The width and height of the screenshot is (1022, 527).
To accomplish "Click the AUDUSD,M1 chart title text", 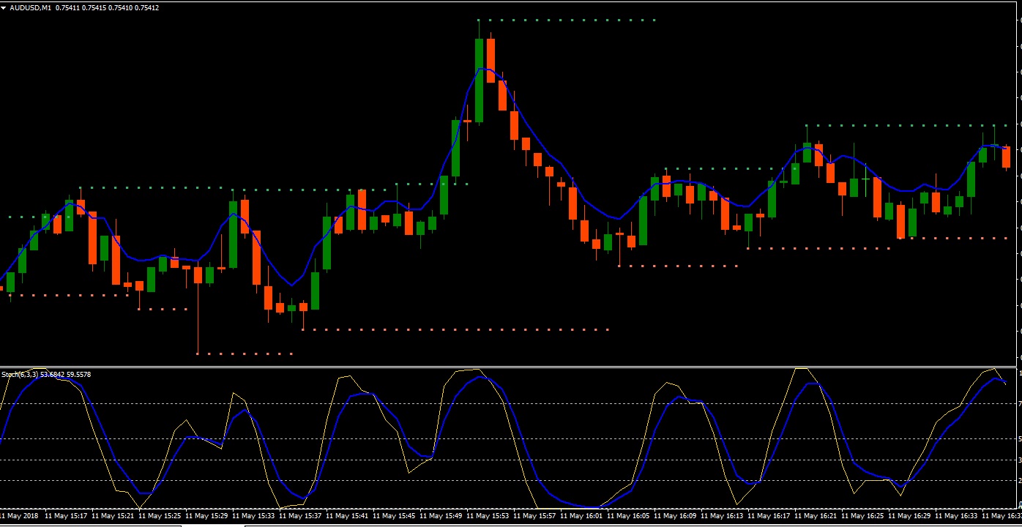I will point(31,8).
